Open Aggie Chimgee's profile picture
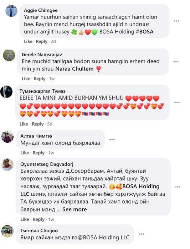 pos(11,11)
